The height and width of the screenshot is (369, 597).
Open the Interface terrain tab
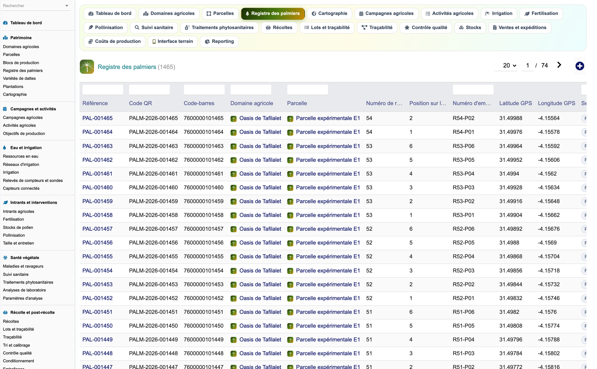(173, 41)
